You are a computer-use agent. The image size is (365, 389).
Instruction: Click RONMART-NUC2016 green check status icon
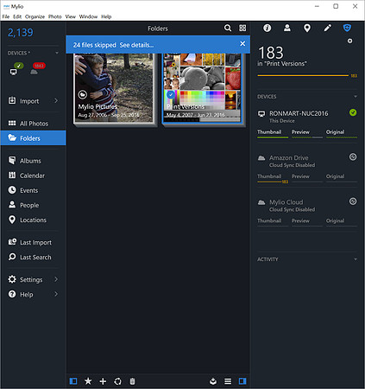click(353, 112)
